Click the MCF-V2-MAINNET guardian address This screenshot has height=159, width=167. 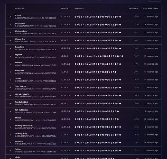35,97
